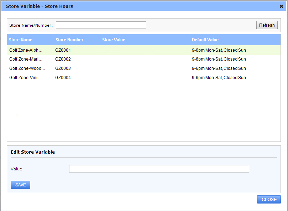Image resolution: width=288 pixels, height=211 pixels.
Task: Sort by Store Value column header
Action: point(114,40)
